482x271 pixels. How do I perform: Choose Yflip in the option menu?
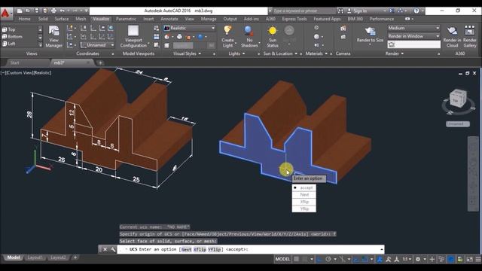coord(304,209)
